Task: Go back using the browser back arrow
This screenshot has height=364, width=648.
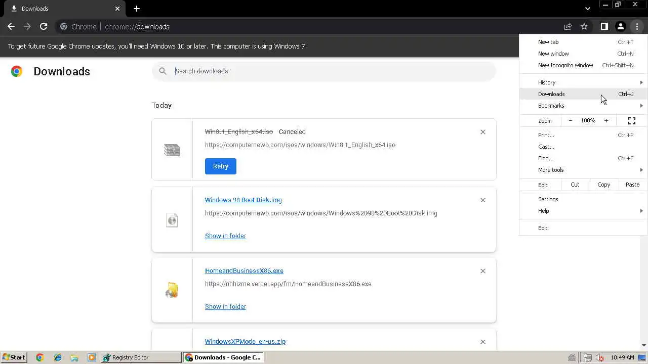Action: (11, 26)
